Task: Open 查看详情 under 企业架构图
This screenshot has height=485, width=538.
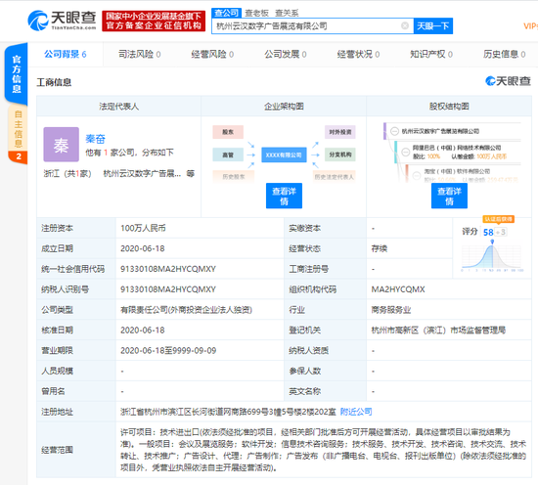Action: (284, 196)
